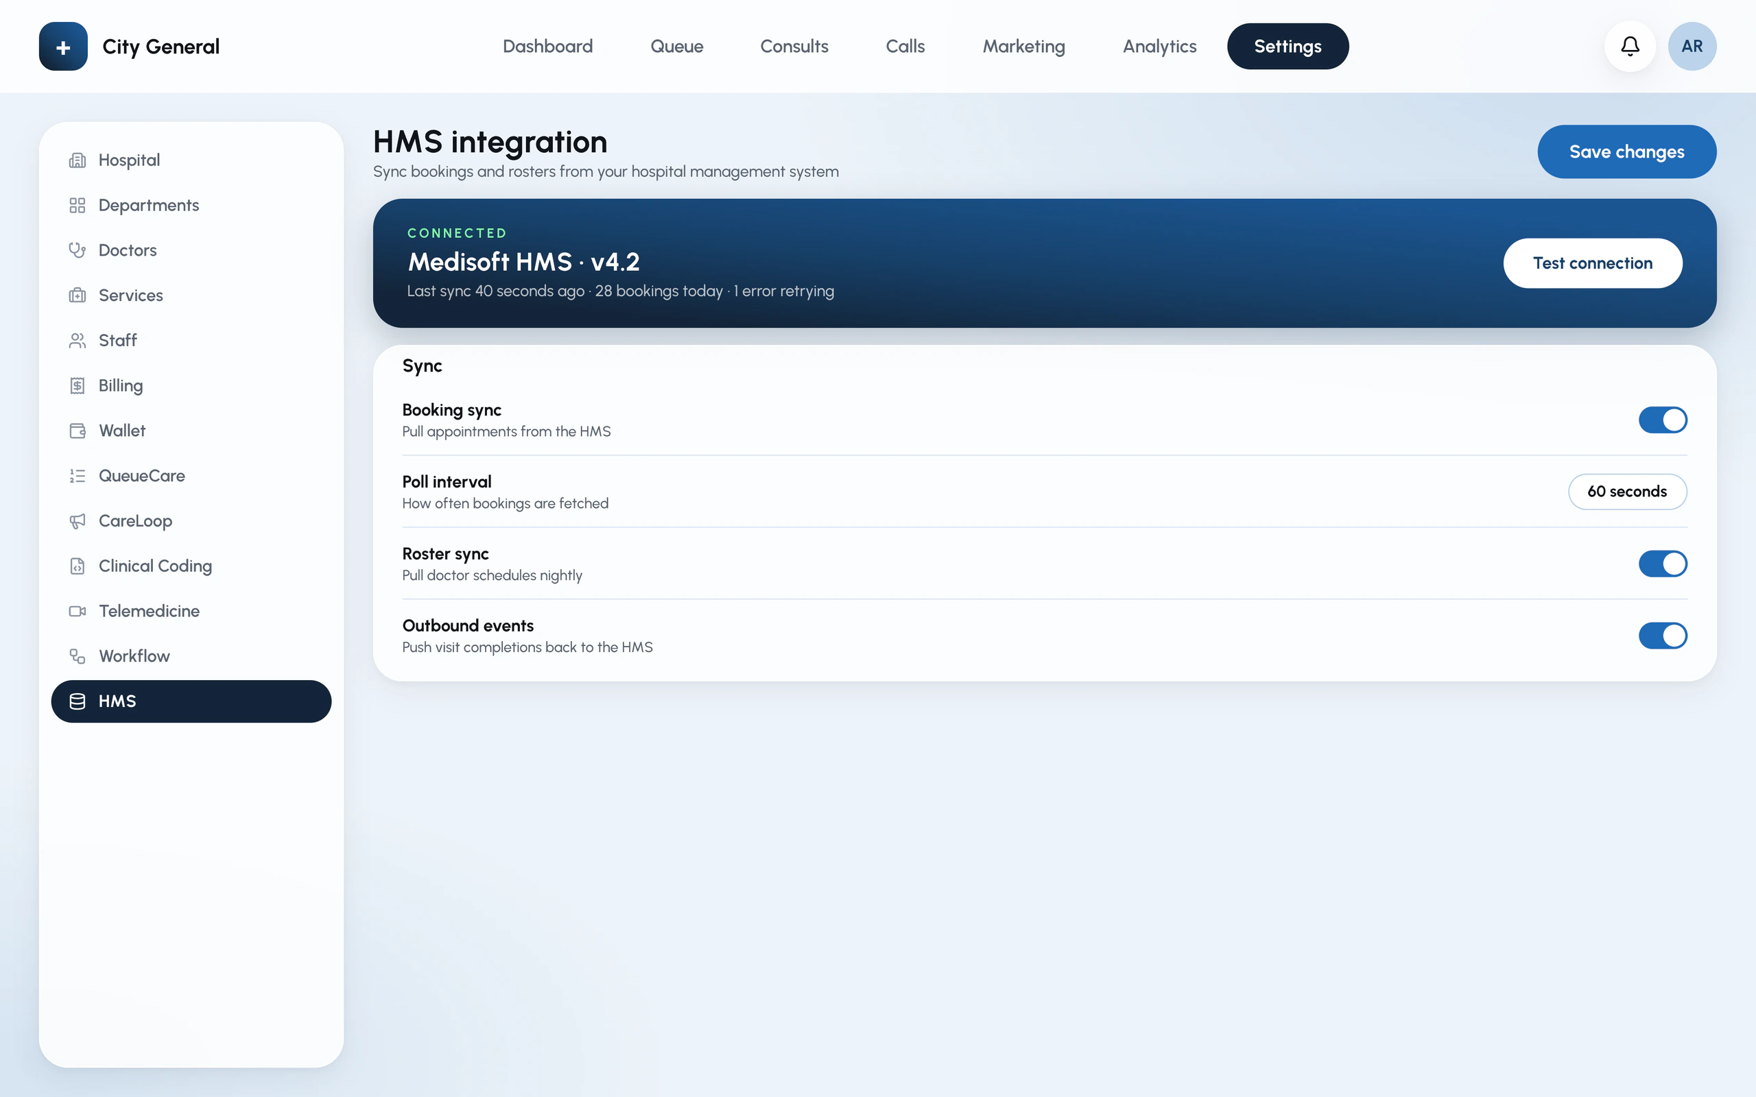Click the City General brand name

tap(161, 47)
